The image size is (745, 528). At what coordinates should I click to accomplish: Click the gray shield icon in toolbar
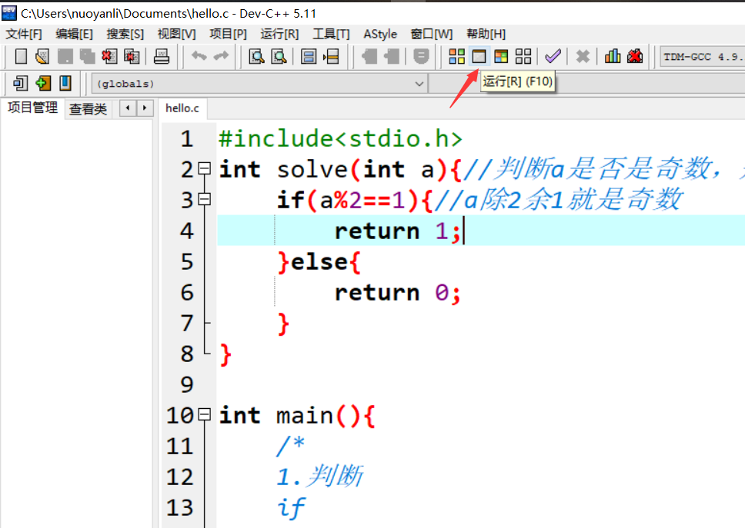[421, 56]
